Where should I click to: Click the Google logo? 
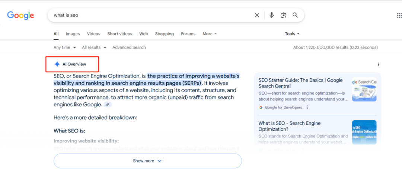(x=20, y=15)
